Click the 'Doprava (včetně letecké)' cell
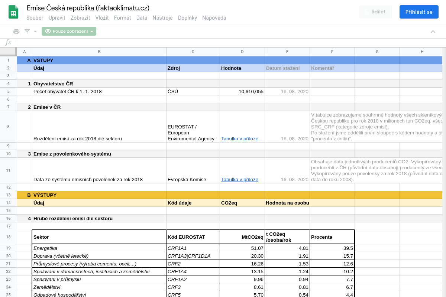 click(x=99, y=256)
